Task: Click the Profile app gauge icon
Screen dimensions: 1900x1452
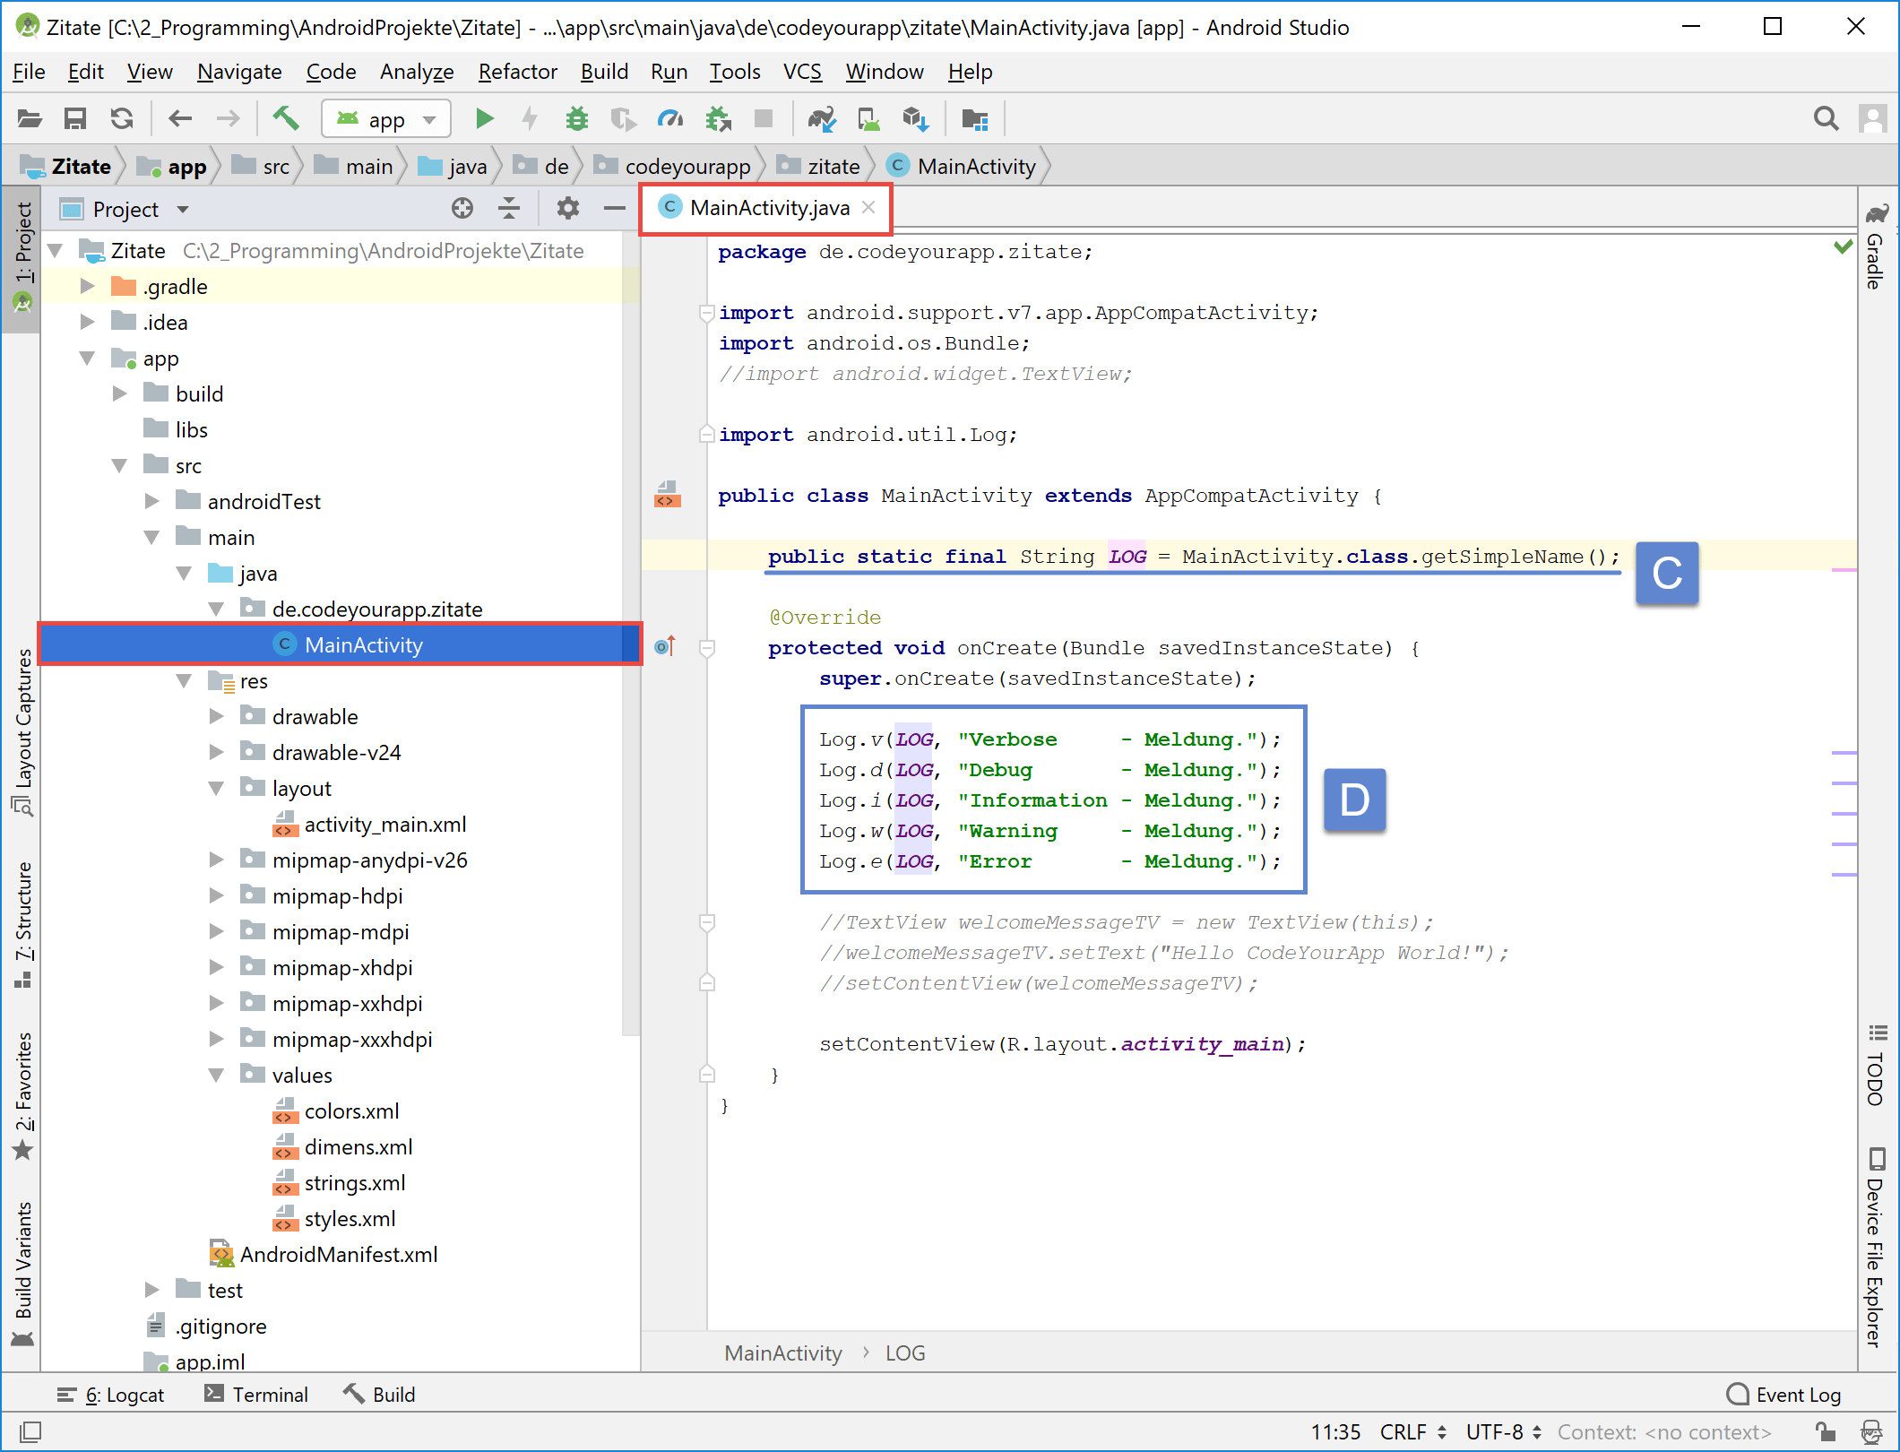Action: click(x=669, y=118)
